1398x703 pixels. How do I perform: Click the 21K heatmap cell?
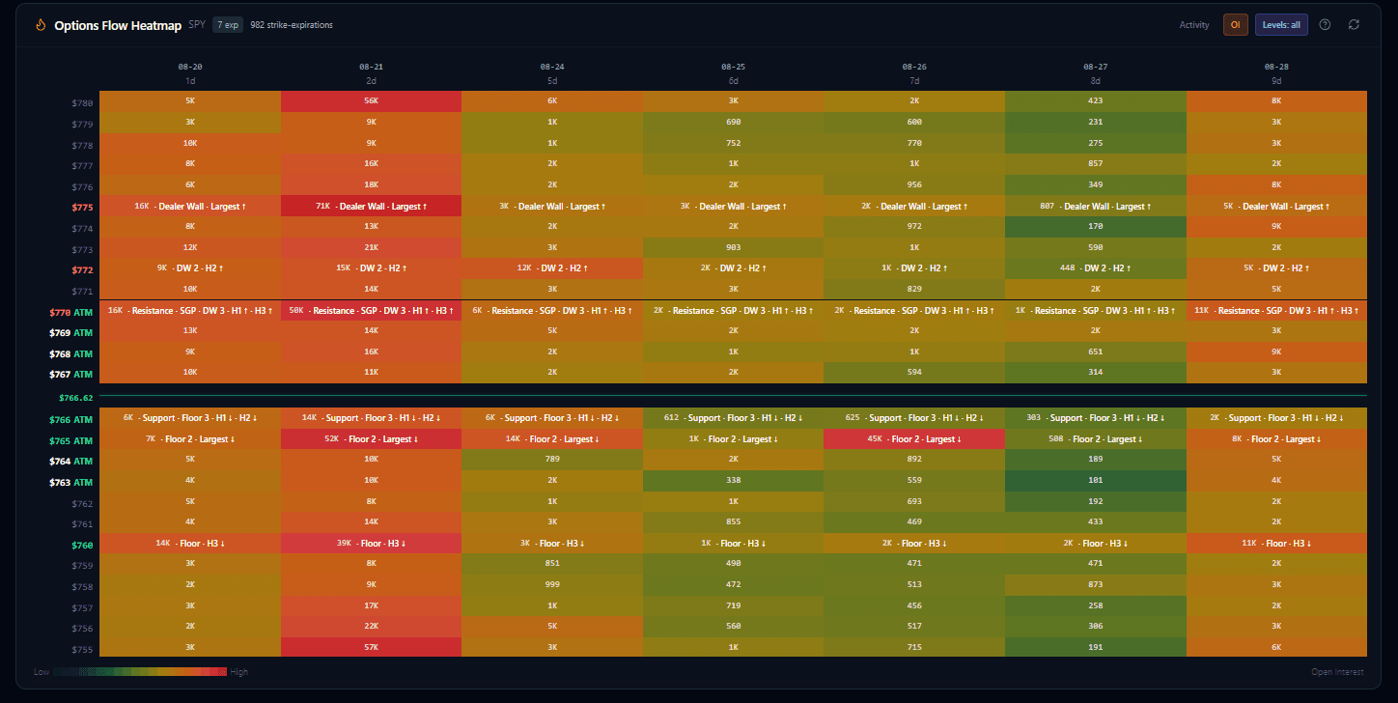pos(371,248)
